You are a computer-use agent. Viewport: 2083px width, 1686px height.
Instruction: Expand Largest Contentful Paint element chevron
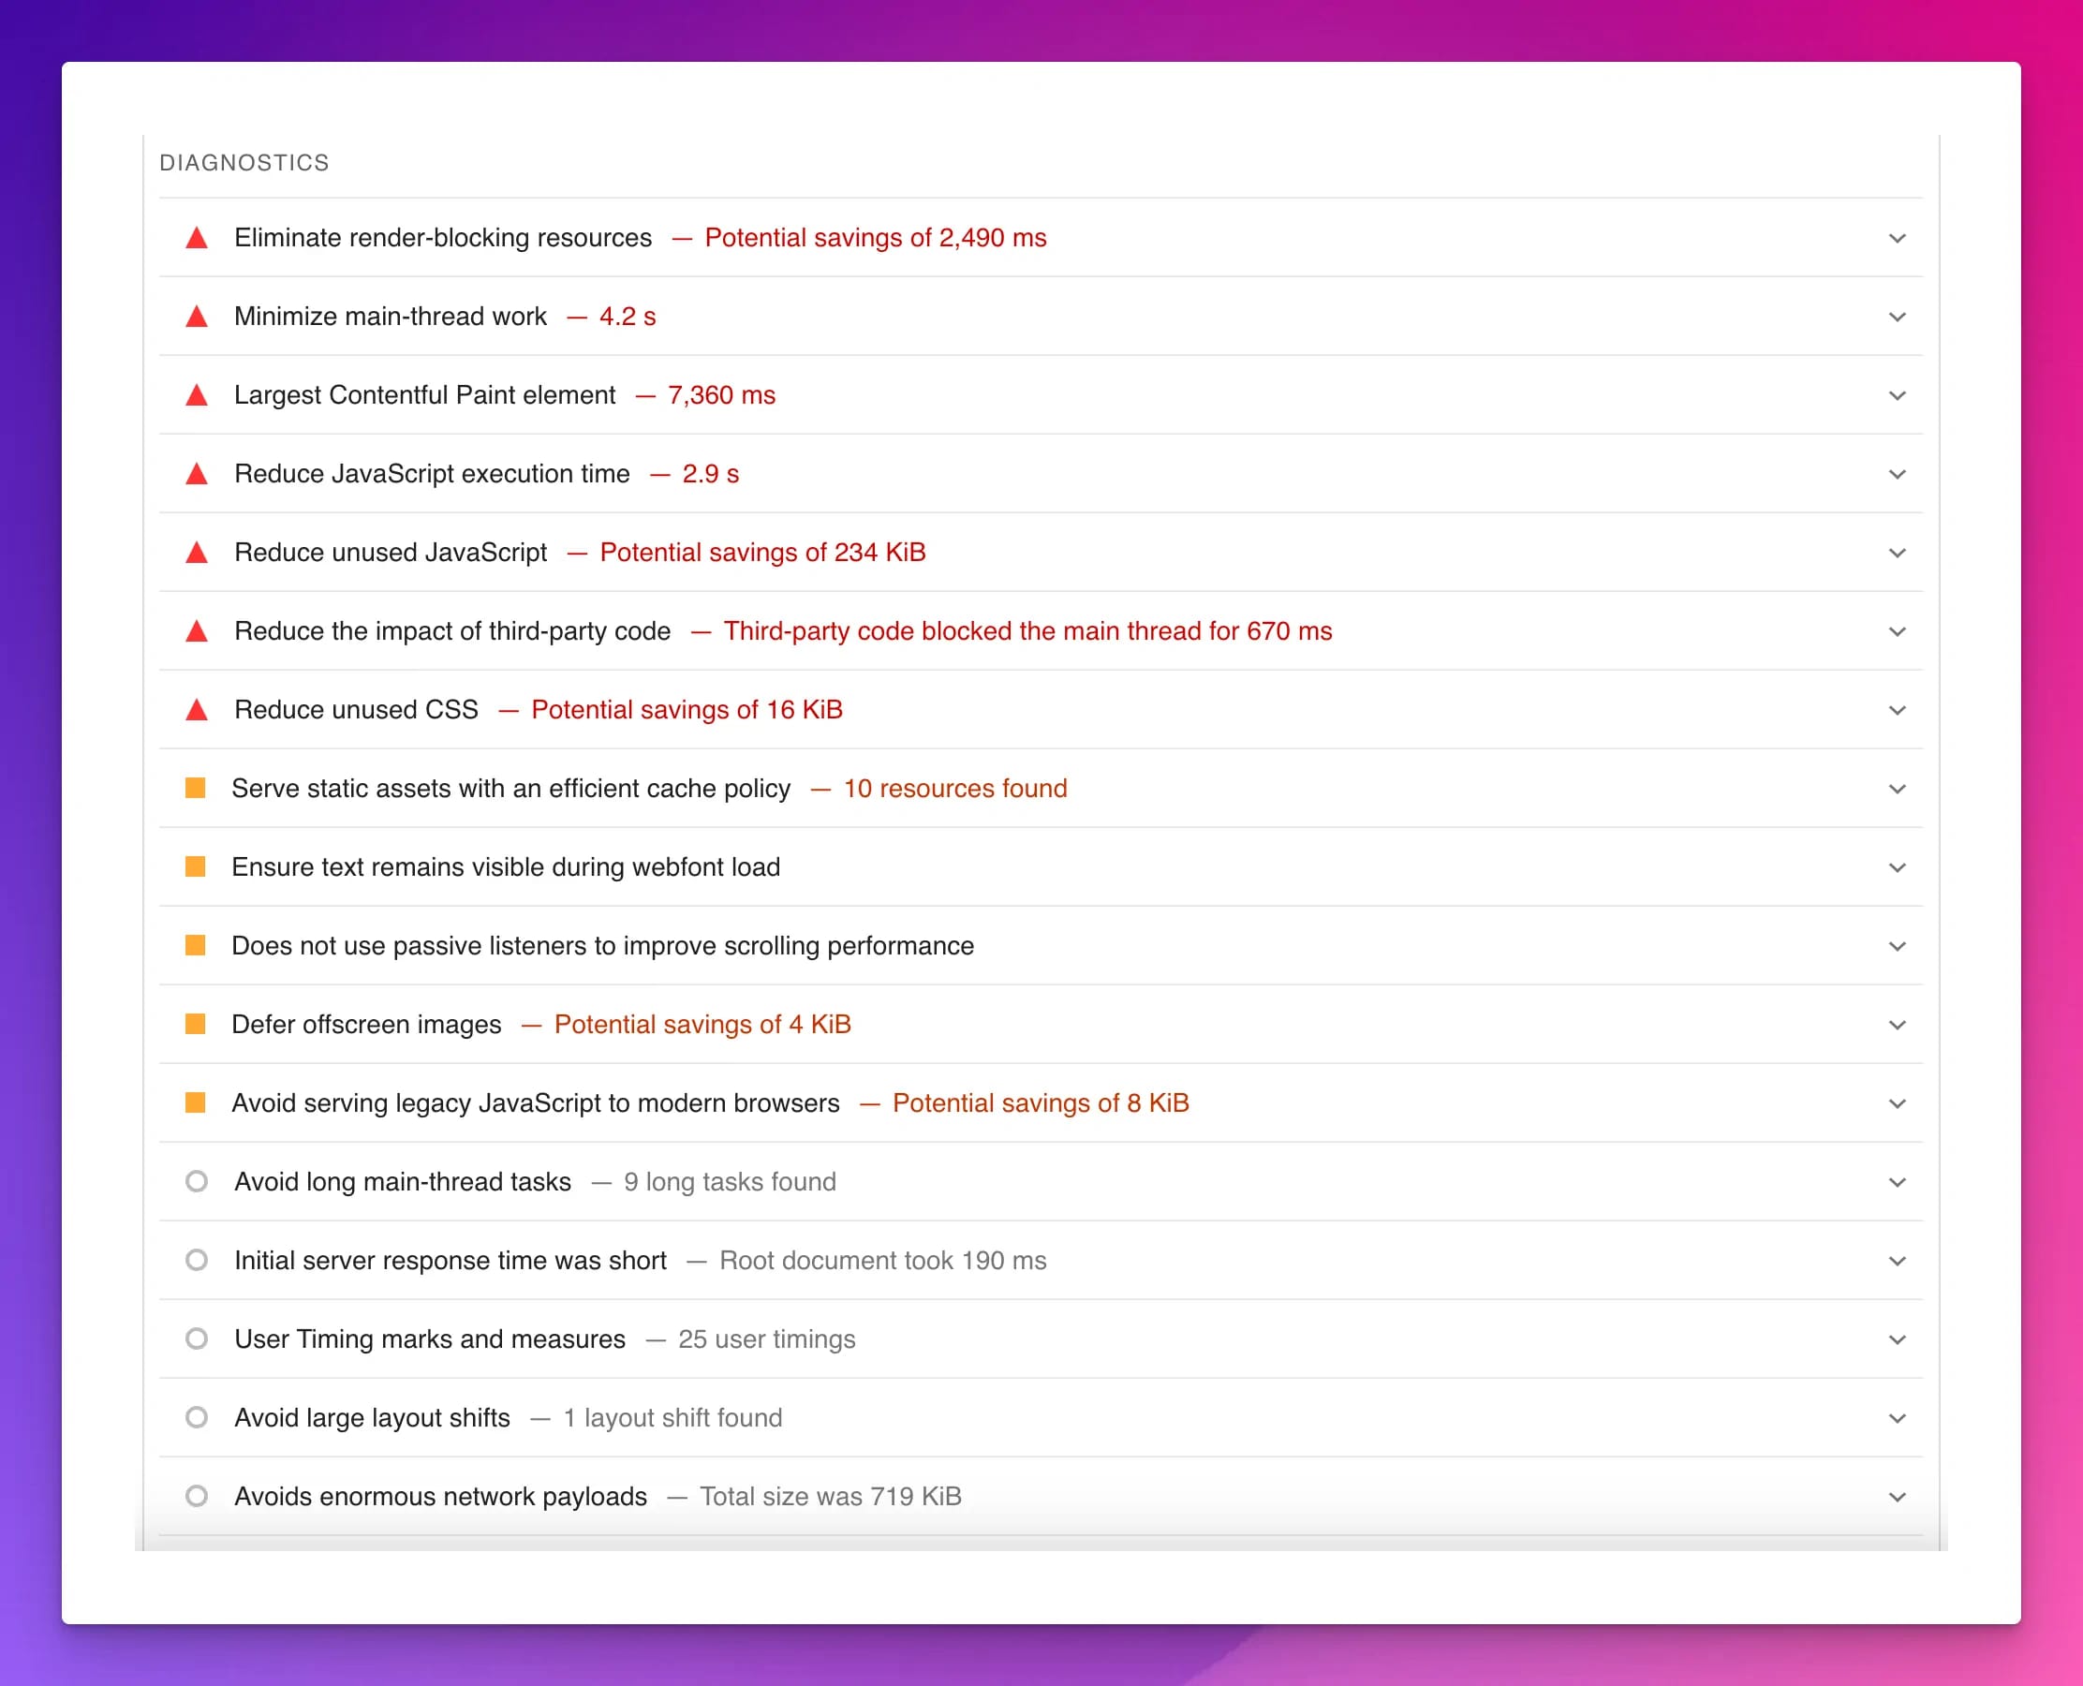pyautogui.click(x=1898, y=396)
